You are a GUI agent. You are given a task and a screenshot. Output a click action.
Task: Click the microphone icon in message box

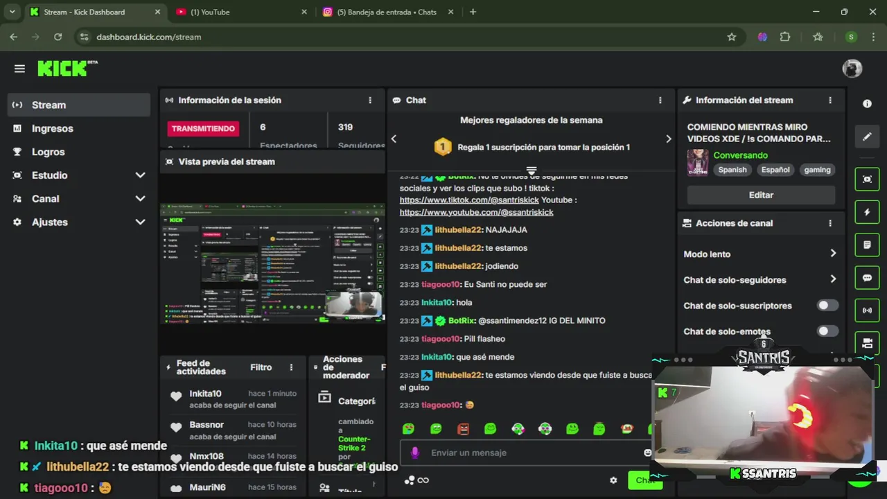[x=414, y=453]
